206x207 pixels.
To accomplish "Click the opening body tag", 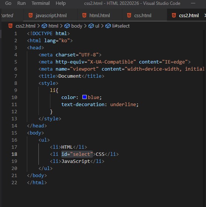I will click(x=35, y=133).
